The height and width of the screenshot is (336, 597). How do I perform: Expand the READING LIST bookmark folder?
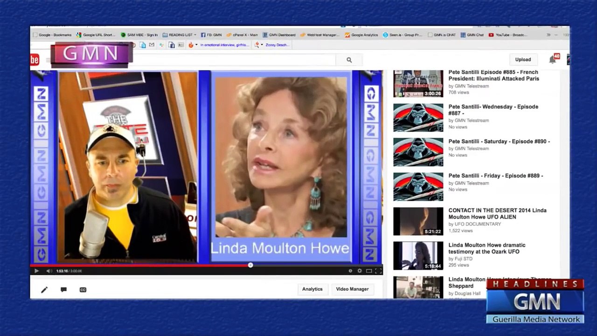180,35
